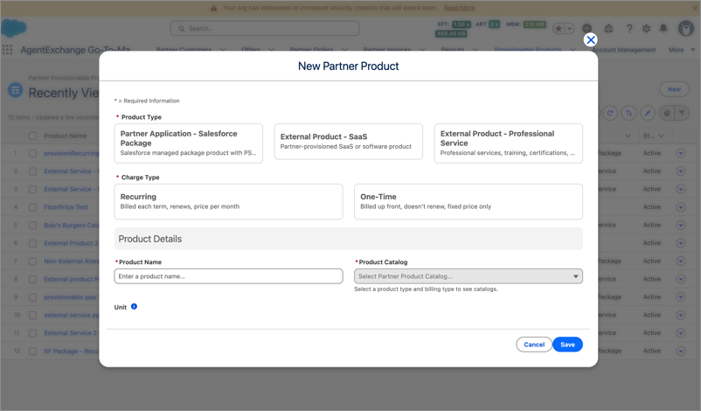
Task: Check the FloorPrice Test row checkbox
Action: [x=32, y=207]
